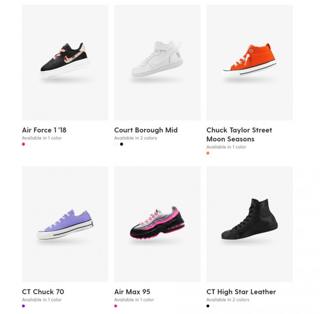Click the Air Max 95 title
The height and width of the screenshot is (314, 320).
pos(132,292)
